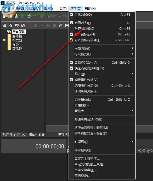Select 忽略事件分组 menu entry
This screenshot has width=153, height=181.
(102, 86)
